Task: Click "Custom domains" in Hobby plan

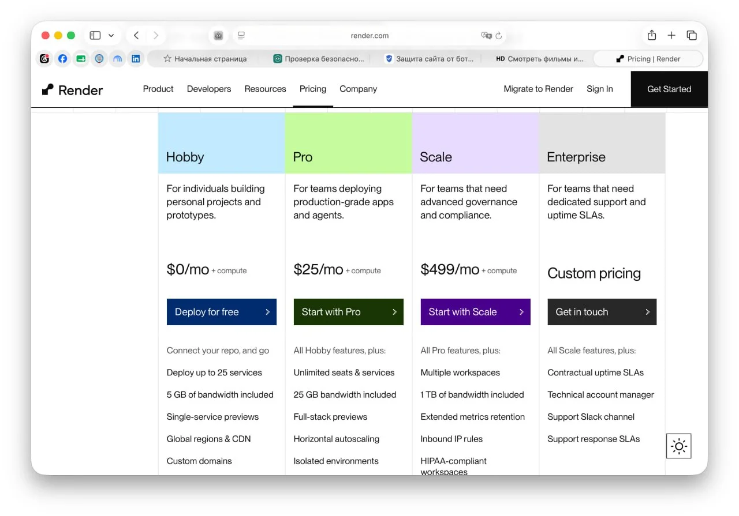Action: pos(199,461)
